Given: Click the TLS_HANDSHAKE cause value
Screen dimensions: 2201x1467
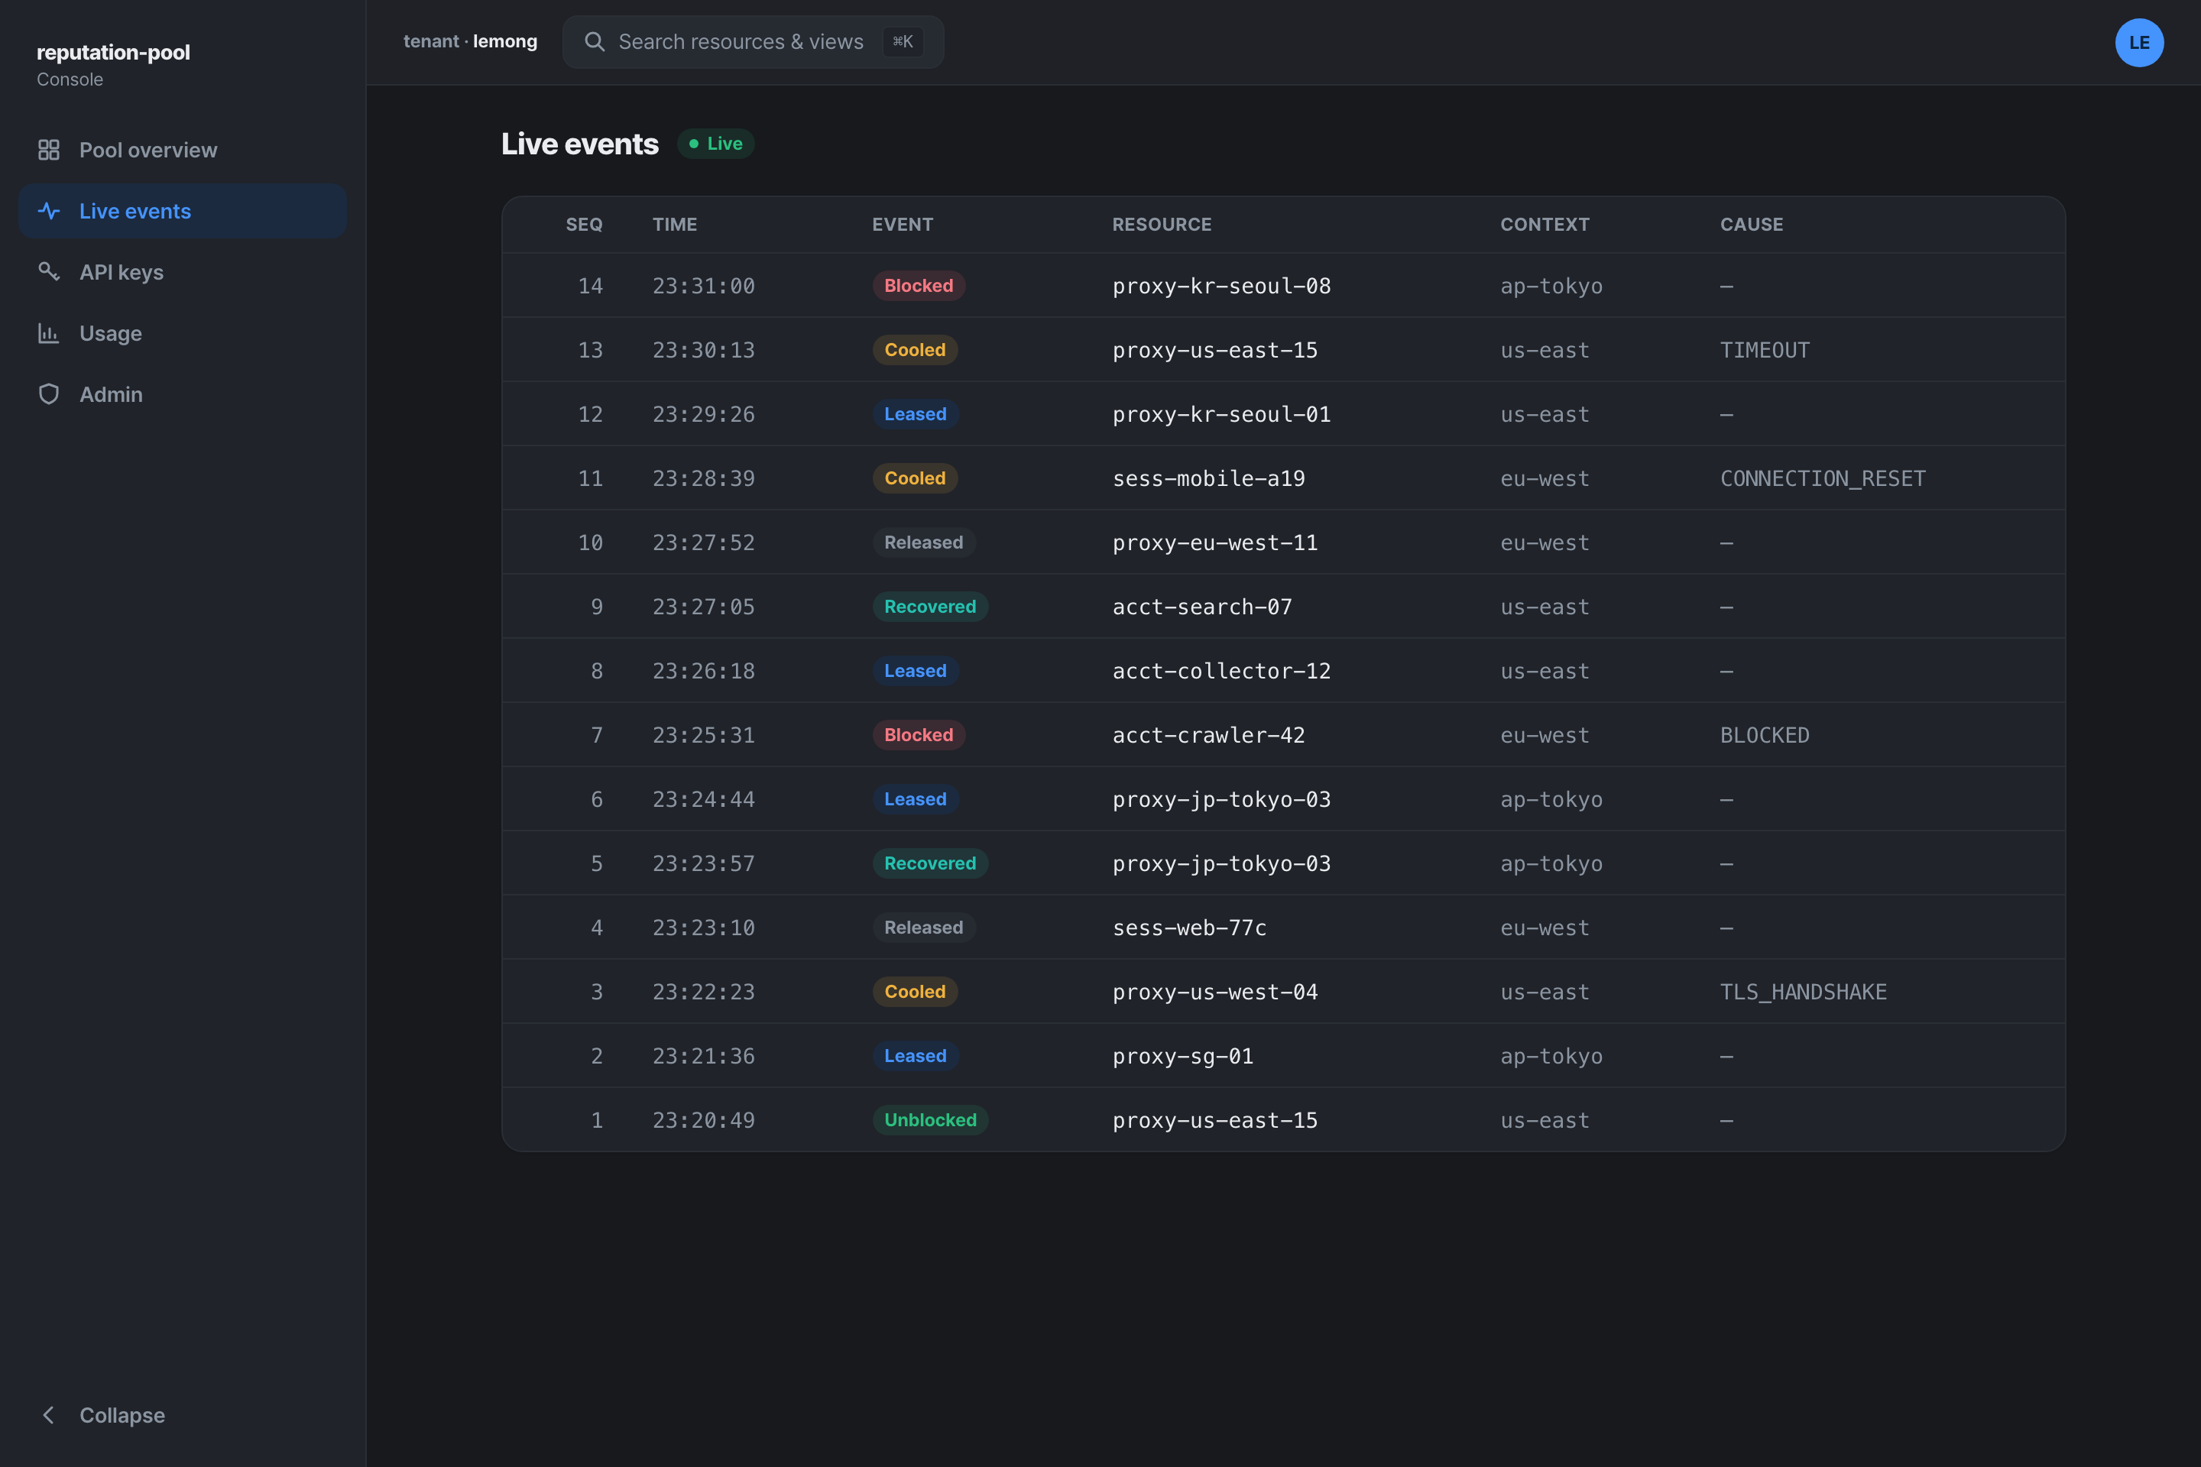Looking at the screenshot, I should pyautogui.click(x=1804, y=992).
